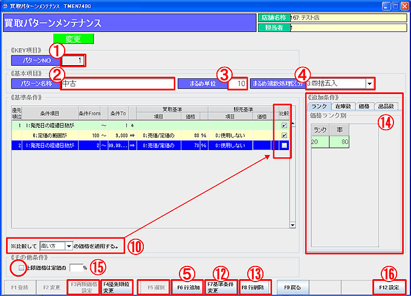Click the 70 price cell in highlighted row
Viewport: 411px width, 296px height.
(191, 145)
